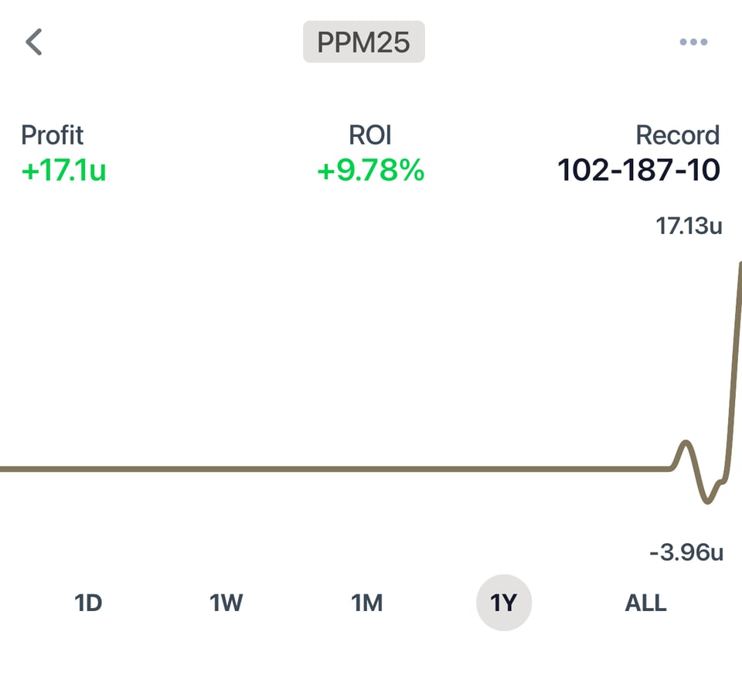742x676 pixels.
Task: Select the highlighted 1Y range
Action: click(503, 603)
